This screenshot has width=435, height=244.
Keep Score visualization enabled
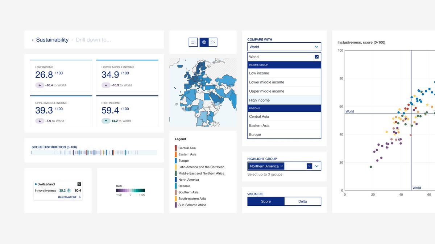coord(266,201)
